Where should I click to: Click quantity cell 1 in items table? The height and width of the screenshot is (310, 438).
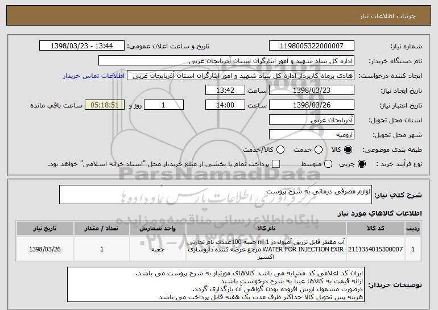pos(102,249)
